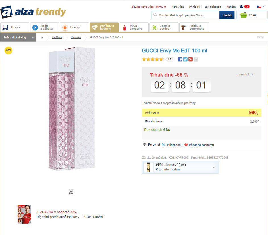The width and height of the screenshot is (268, 235).
Task: Click the Google Plus share icon
Action: pyautogui.click(x=190, y=59)
